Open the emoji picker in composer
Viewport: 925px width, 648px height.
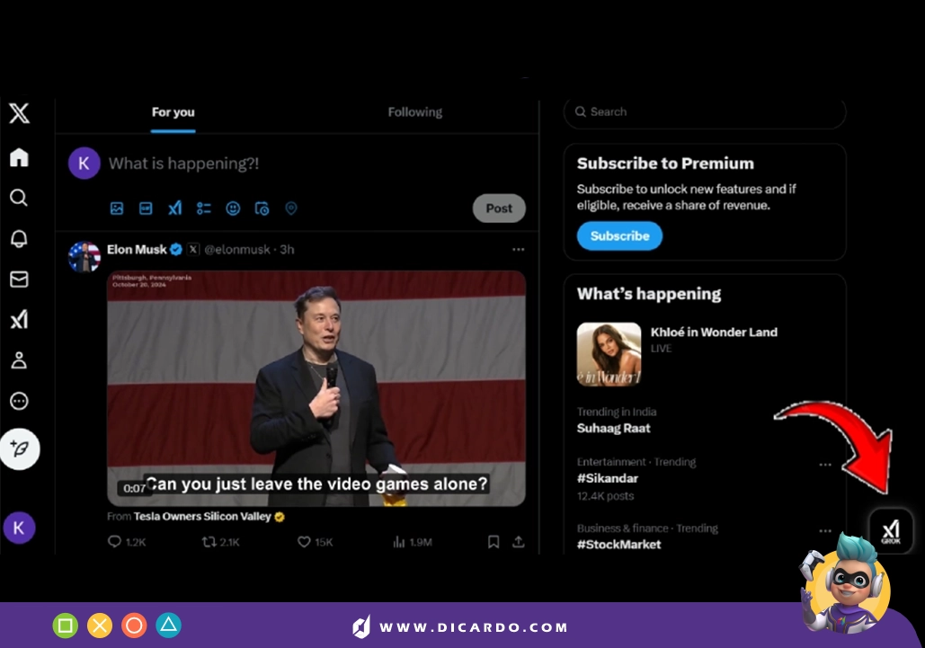pyautogui.click(x=233, y=209)
